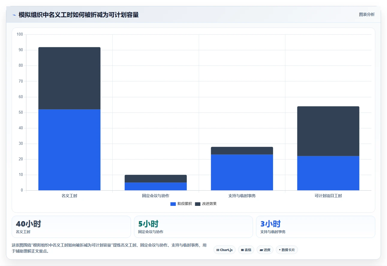Image resolution: width=387 pixels, height=266 pixels.
Task: Click the 名义工时 x-axis label
Action: (x=69, y=196)
